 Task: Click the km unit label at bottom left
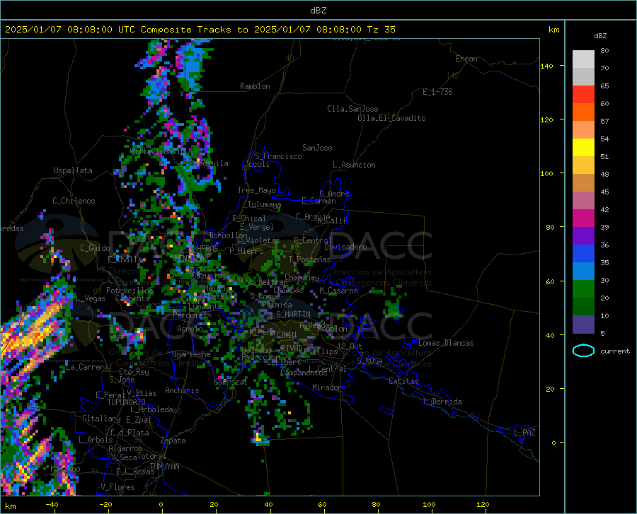pyautogui.click(x=10, y=506)
